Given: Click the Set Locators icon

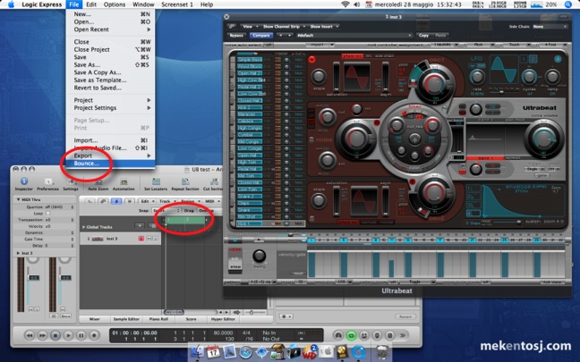Looking at the screenshot, I should pyautogui.click(x=156, y=183).
